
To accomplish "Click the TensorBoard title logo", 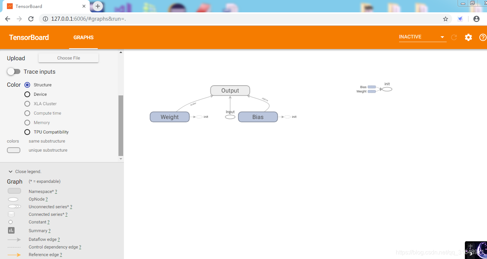I will pyautogui.click(x=29, y=37).
